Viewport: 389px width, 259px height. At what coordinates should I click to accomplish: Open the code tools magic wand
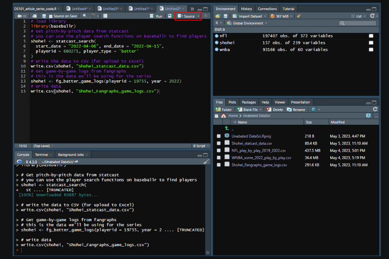(93, 16)
